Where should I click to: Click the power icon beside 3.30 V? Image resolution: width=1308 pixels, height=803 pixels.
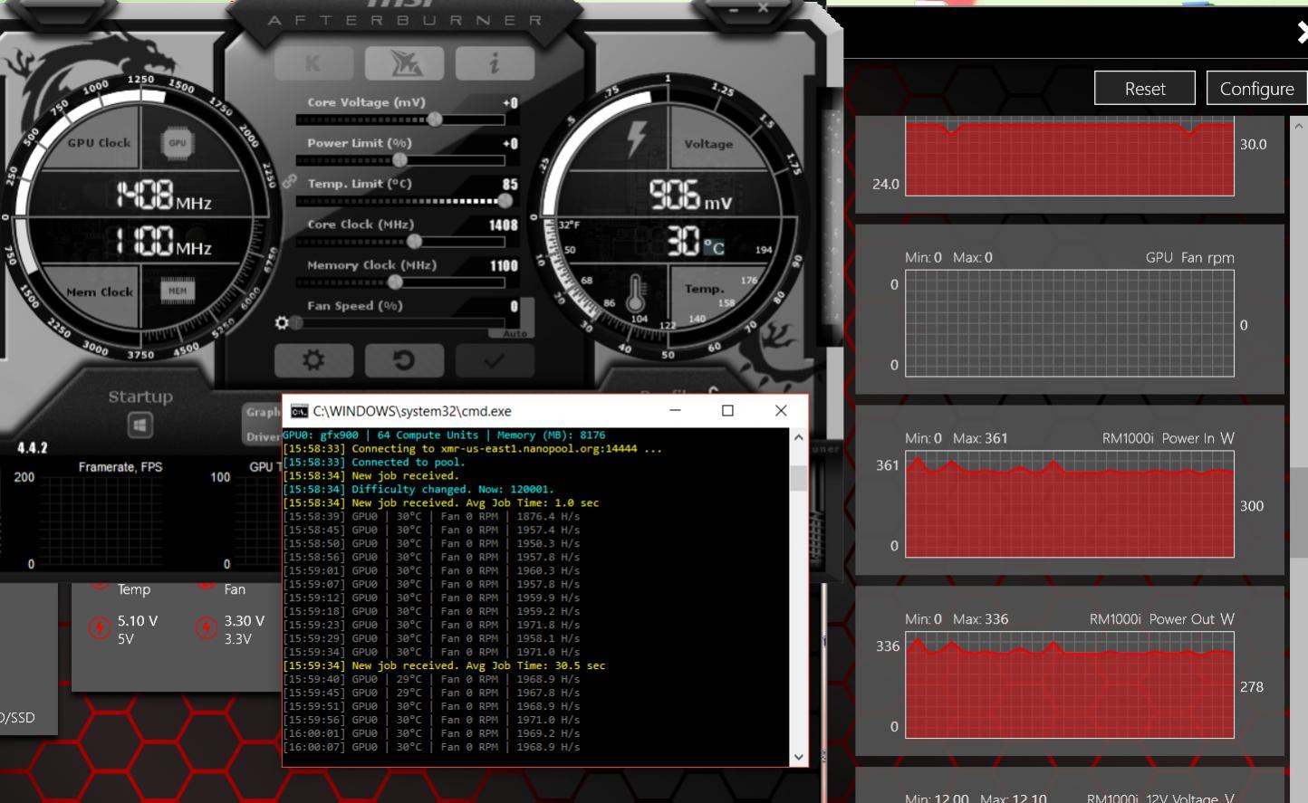pyautogui.click(x=207, y=627)
